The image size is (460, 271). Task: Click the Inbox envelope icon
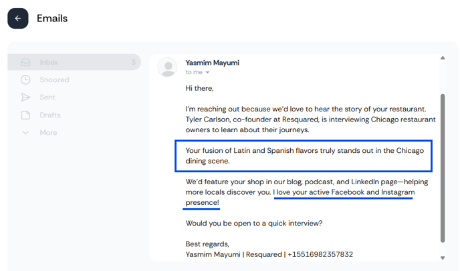25,62
